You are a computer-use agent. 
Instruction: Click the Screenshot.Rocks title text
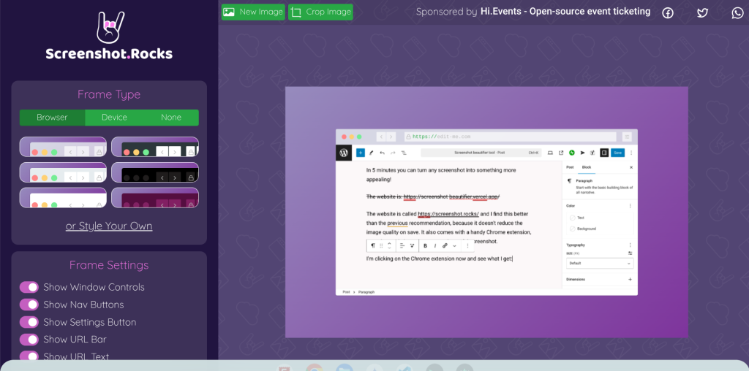110,54
